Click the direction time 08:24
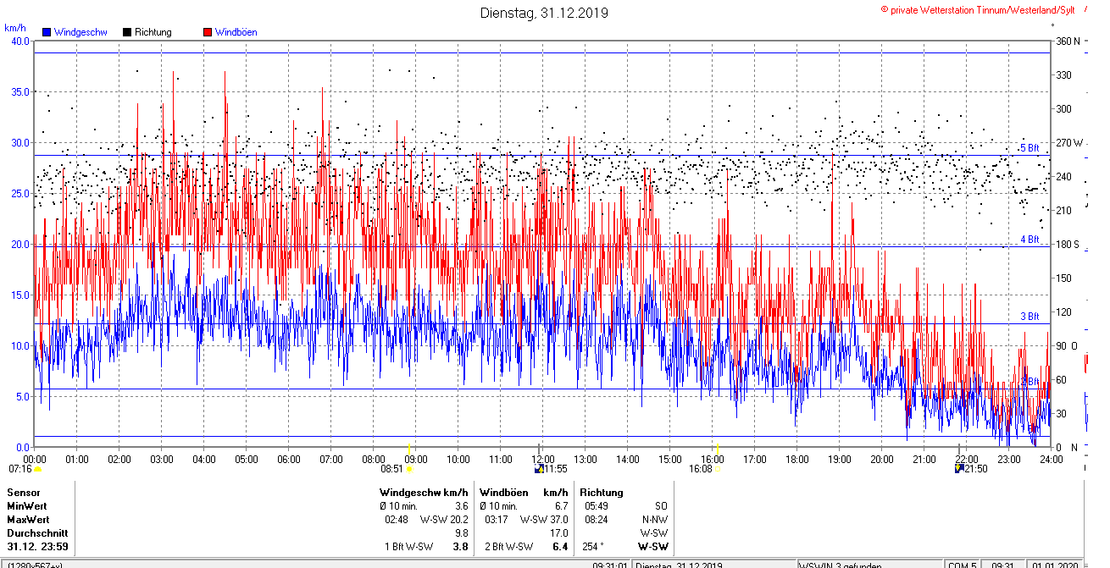Image resolution: width=1110 pixels, height=568 pixels. point(597,520)
